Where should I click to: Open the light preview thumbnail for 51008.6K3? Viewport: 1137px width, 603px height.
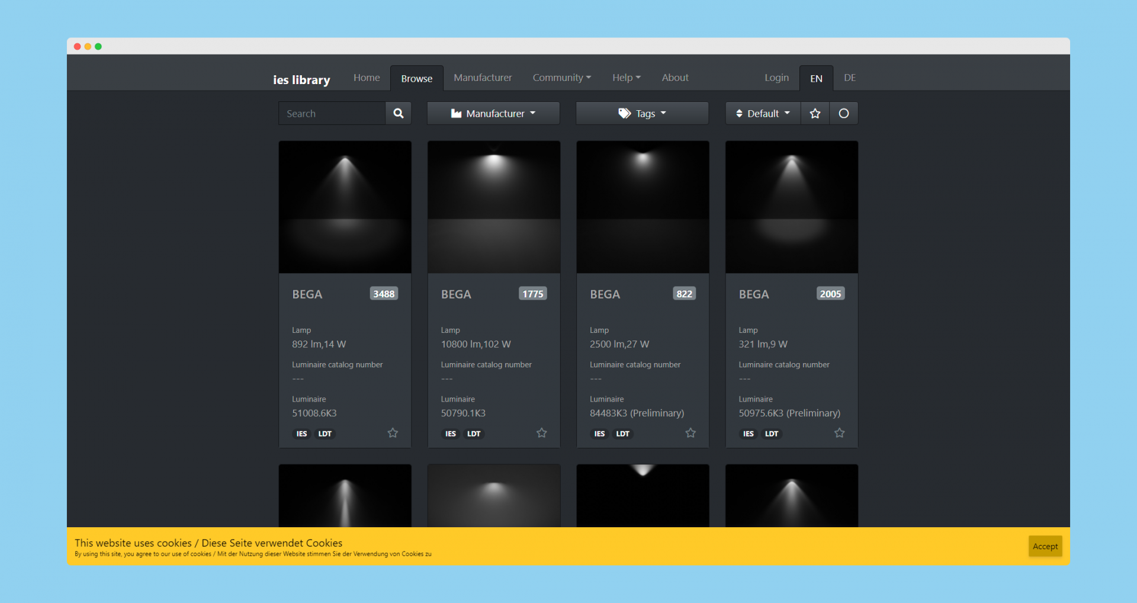pyautogui.click(x=345, y=207)
